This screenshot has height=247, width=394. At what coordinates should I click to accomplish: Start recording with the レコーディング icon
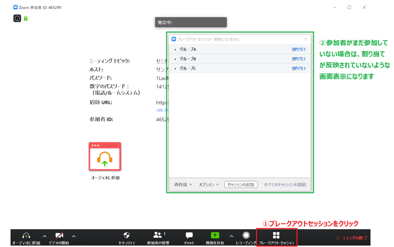point(246,235)
